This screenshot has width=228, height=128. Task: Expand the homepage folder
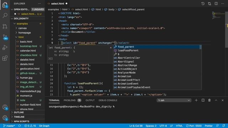tap(28, 33)
